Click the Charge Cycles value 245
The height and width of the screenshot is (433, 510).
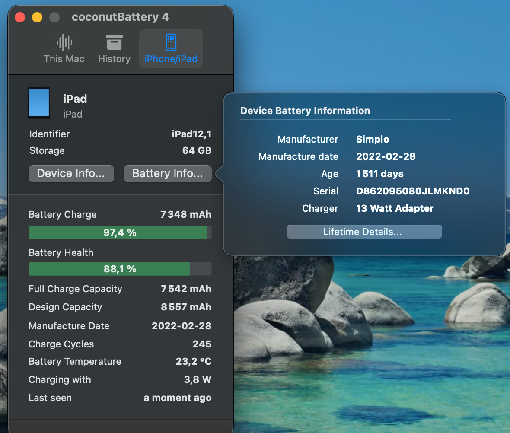point(202,344)
